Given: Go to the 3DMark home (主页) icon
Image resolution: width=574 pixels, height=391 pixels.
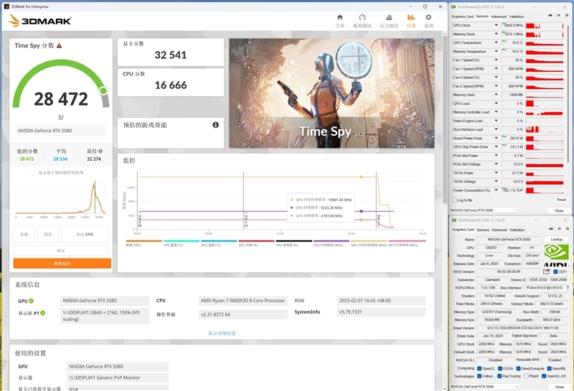Looking at the screenshot, I should click(x=339, y=17).
